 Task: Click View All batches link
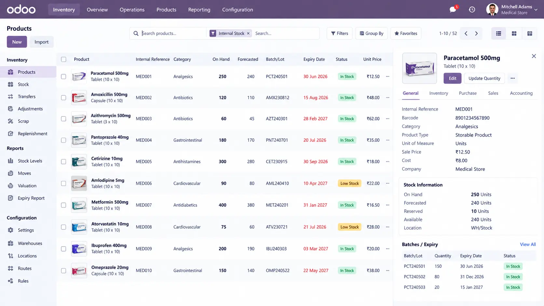pos(528,244)
